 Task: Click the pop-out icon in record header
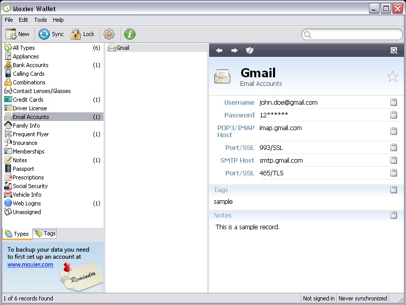coord(394,50)
